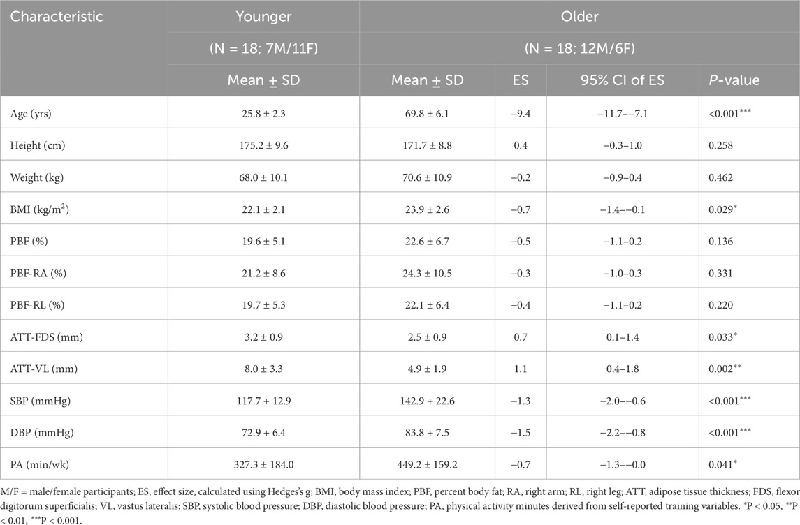This screenshot has height=525, width=800.
Task: Select the BMI (kg/m²) row label
Action: (39, 209)
